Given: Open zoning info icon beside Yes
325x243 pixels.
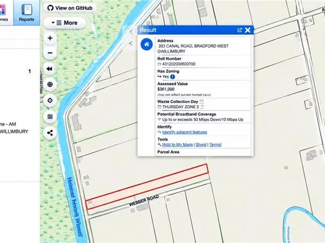Looking at the screenshot, I should [x=172, y=77].
